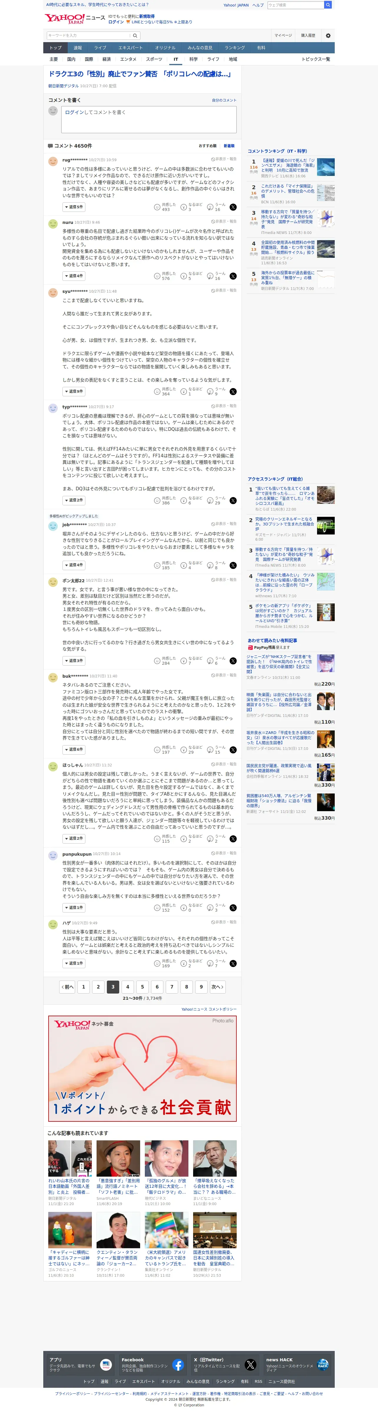Viewport: 378px width, 1414px height.
Task: Select the スポーツ category tab
Action: coord(154,59)
